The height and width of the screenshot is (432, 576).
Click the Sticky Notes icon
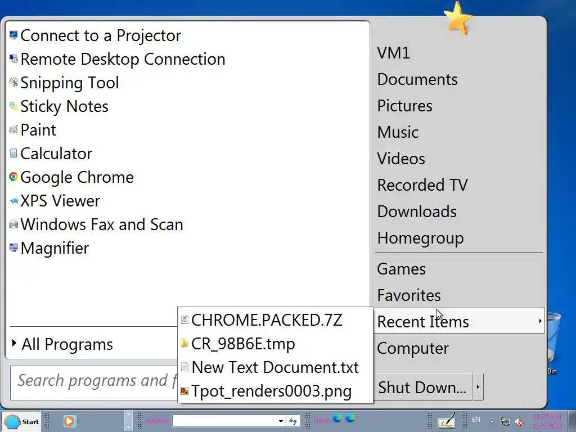click(x=13, y=106)
